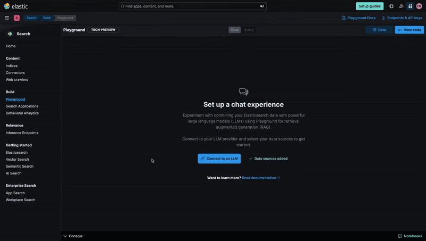The width and height of the screenshot is (426, 241).
Task: Open Endpoints & API keys
Action: tap(402, 18)
